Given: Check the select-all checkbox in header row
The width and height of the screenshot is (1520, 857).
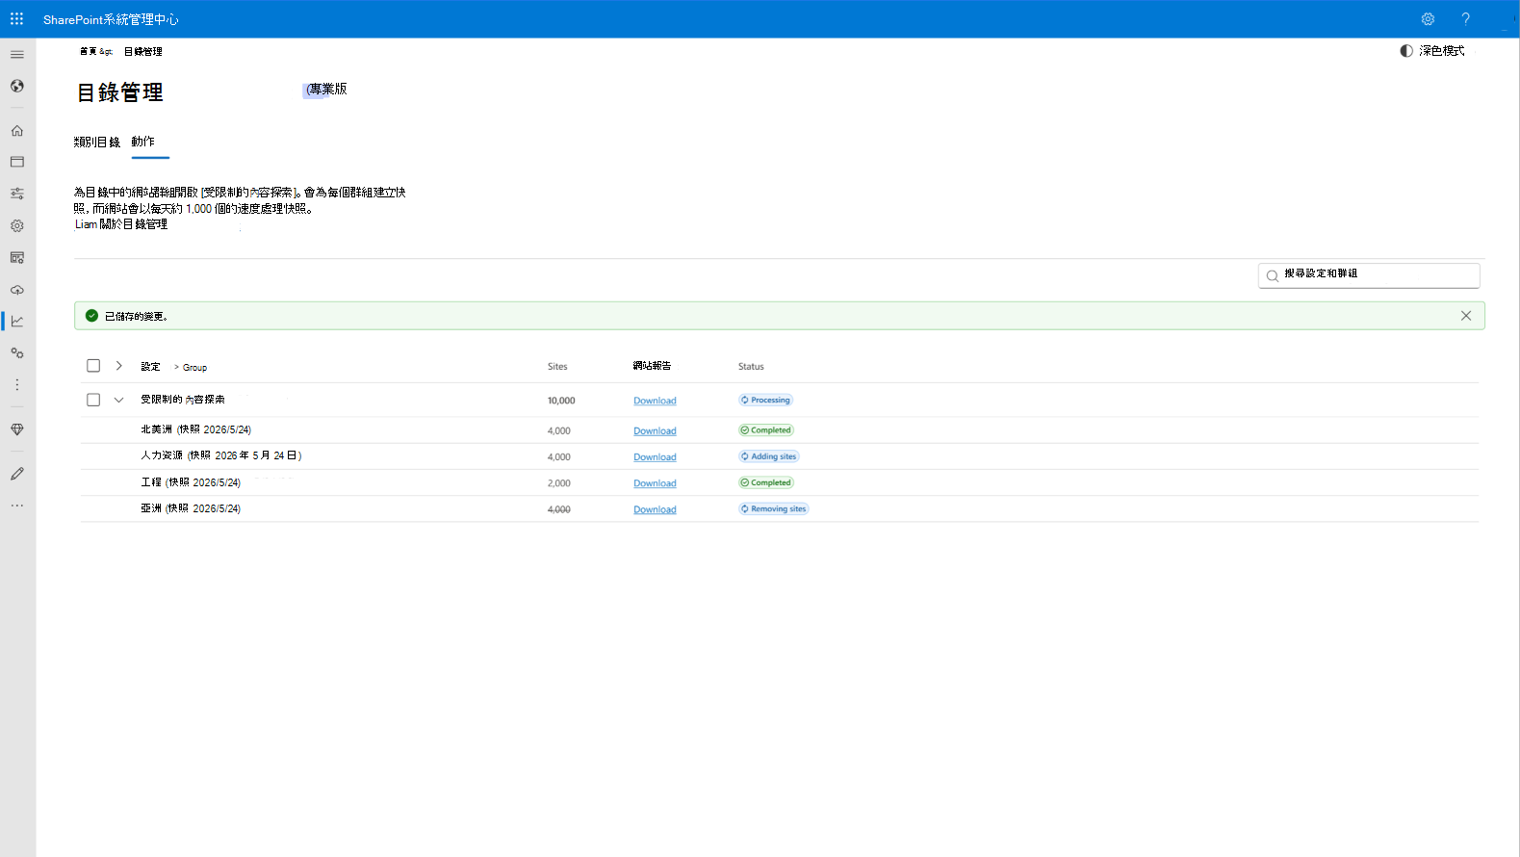Looking at the screenshot, I should pos(93,366).
